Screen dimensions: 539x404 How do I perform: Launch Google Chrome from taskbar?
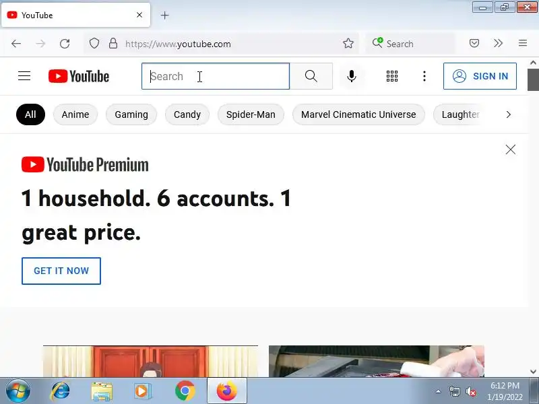[x=185, y=391]
